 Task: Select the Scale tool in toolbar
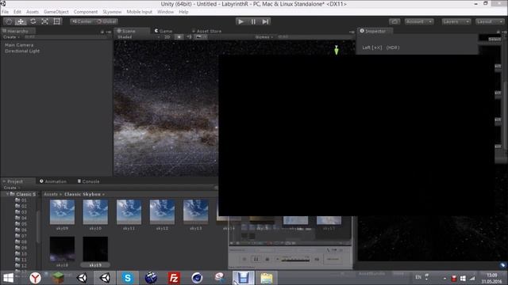44,21
